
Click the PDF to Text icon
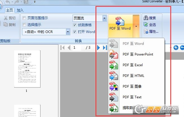point(114,97)
